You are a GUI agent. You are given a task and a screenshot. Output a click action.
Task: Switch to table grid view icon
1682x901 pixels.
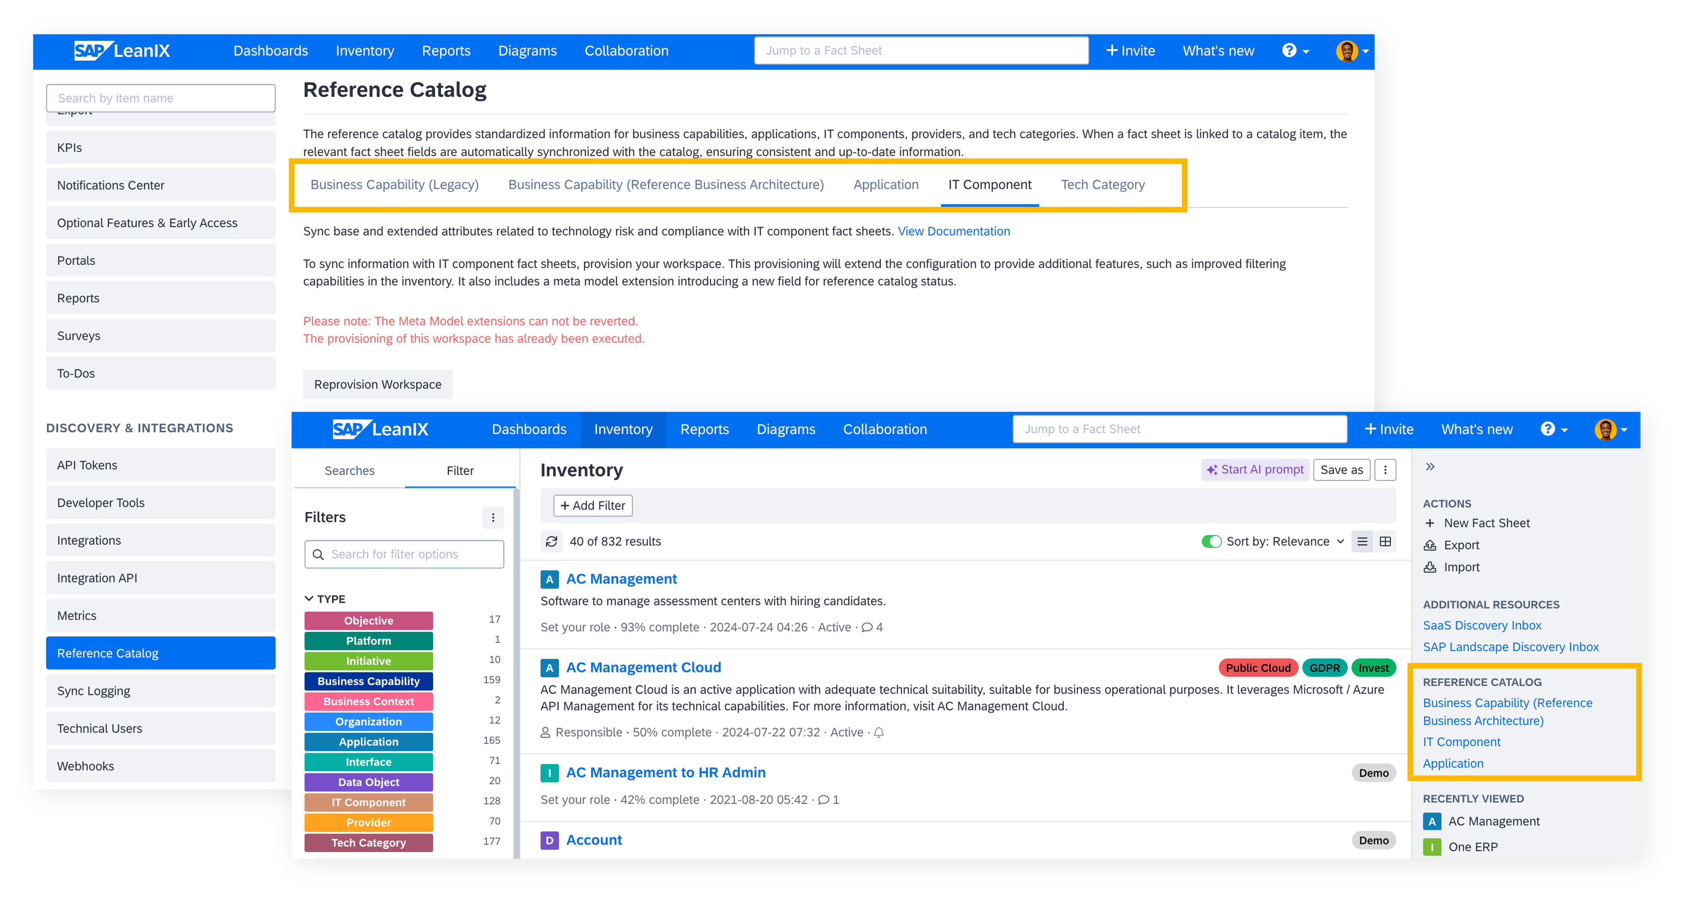1385,541
